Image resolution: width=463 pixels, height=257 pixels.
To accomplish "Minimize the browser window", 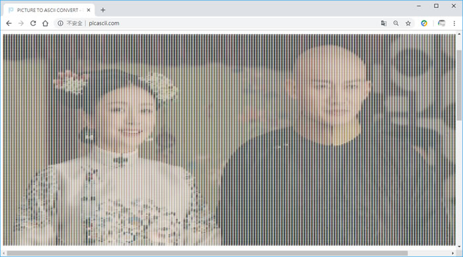I will 419,6.
